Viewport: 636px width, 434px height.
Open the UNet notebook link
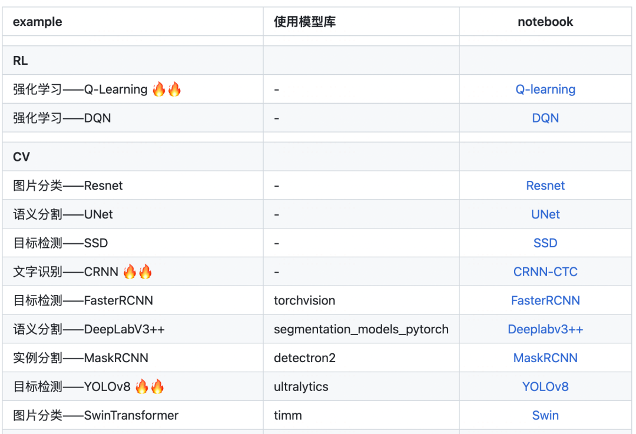coord(545,214)
